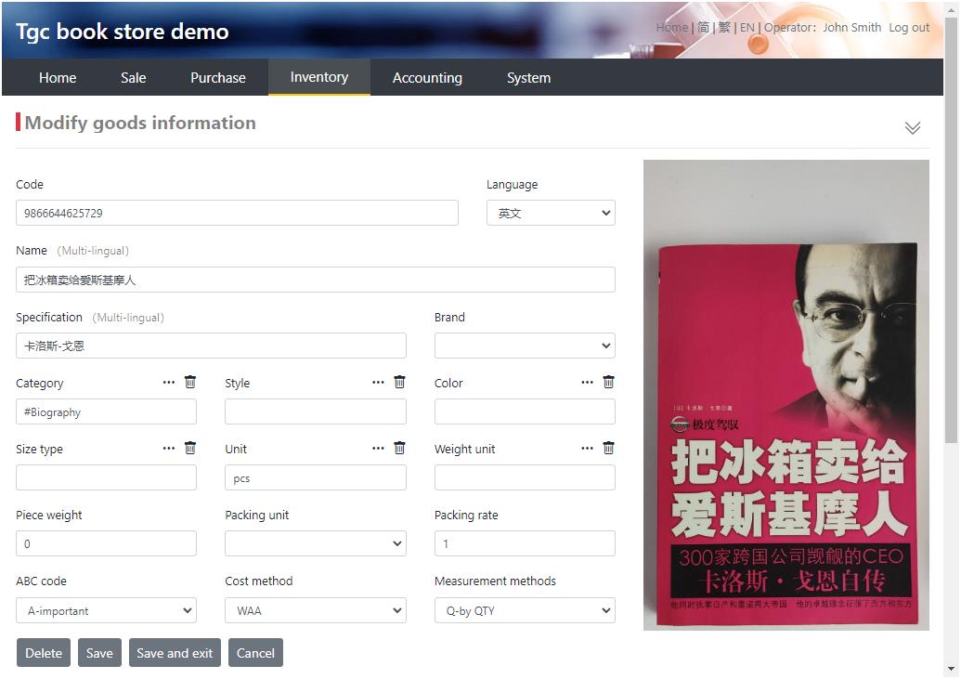Open the Language dropdown
The width and height of the screenshot is (961, 679).
coord(551,213)
